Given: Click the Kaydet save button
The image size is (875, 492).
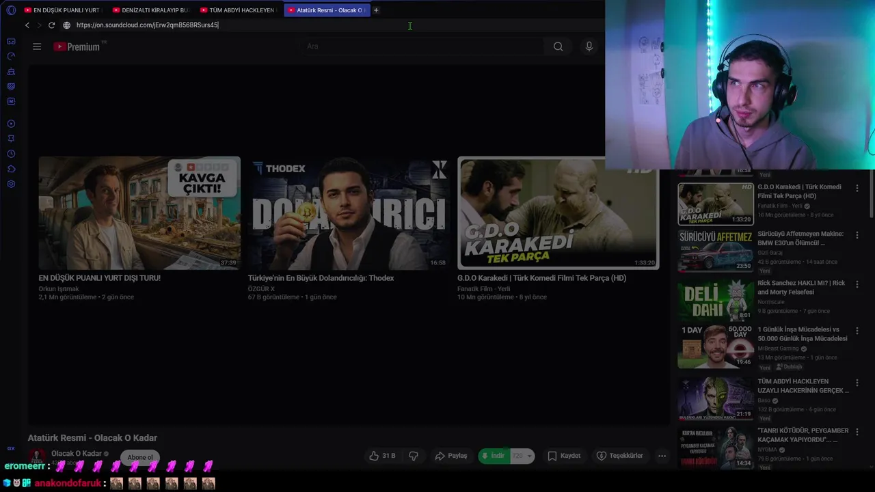Looking at the screenshot, I should tap(564, 456).
